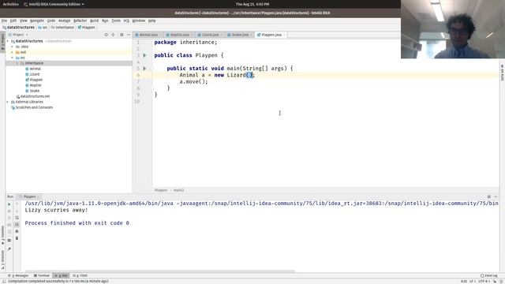Viewport: 505px width, 284px height.
Task: Click the date and time in top bar
Action: [x=252, y=4]
